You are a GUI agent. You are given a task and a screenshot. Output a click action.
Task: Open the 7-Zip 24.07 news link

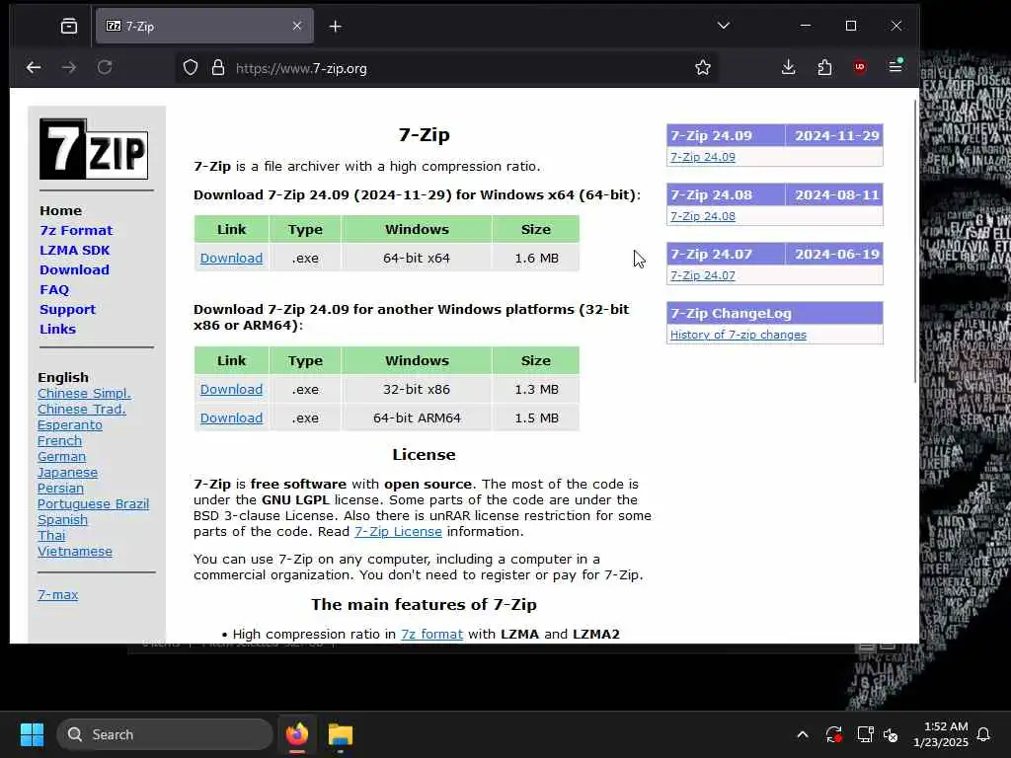(x=703, y=275)
